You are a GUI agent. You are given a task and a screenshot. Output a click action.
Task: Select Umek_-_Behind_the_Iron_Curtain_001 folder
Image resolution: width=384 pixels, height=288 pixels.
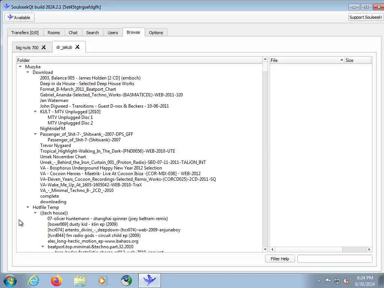[123, 162]
